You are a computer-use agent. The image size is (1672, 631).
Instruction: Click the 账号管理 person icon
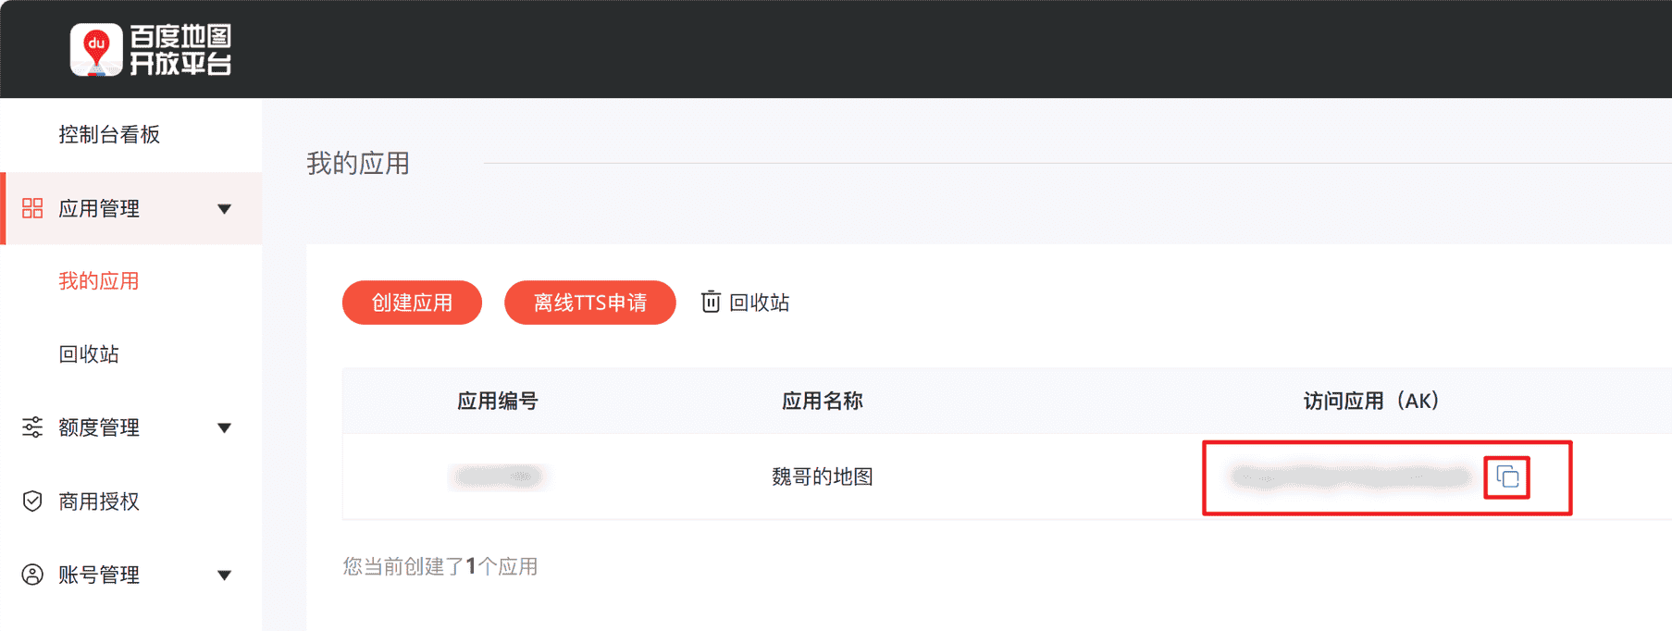31,575
